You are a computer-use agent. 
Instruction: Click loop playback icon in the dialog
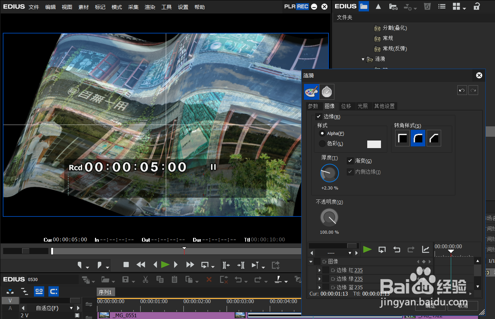point(382,250)
